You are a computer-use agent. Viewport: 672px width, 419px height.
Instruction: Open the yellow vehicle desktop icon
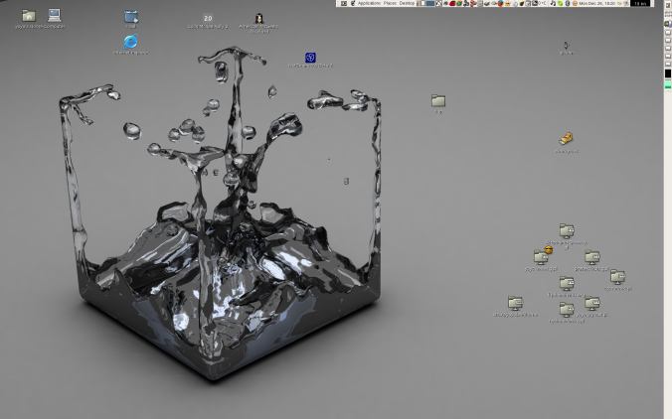[567, 138]
